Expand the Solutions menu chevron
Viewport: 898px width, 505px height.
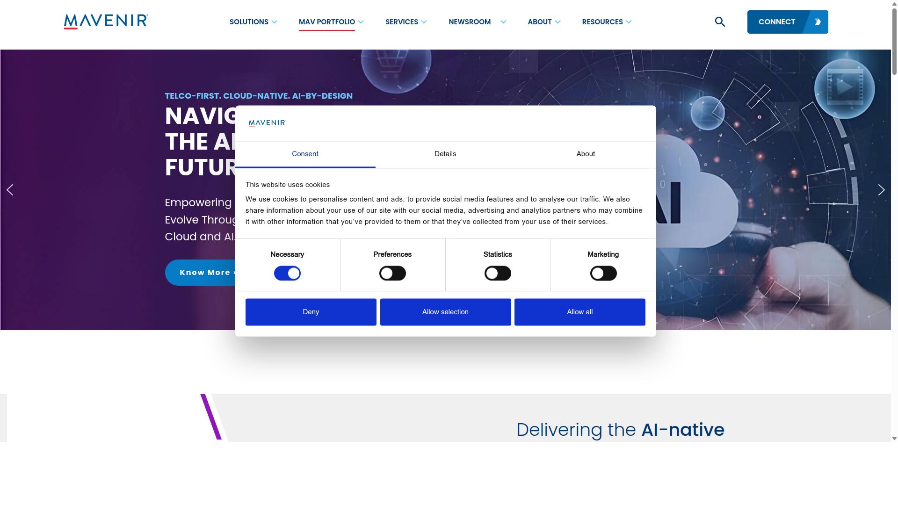point(274,22)
